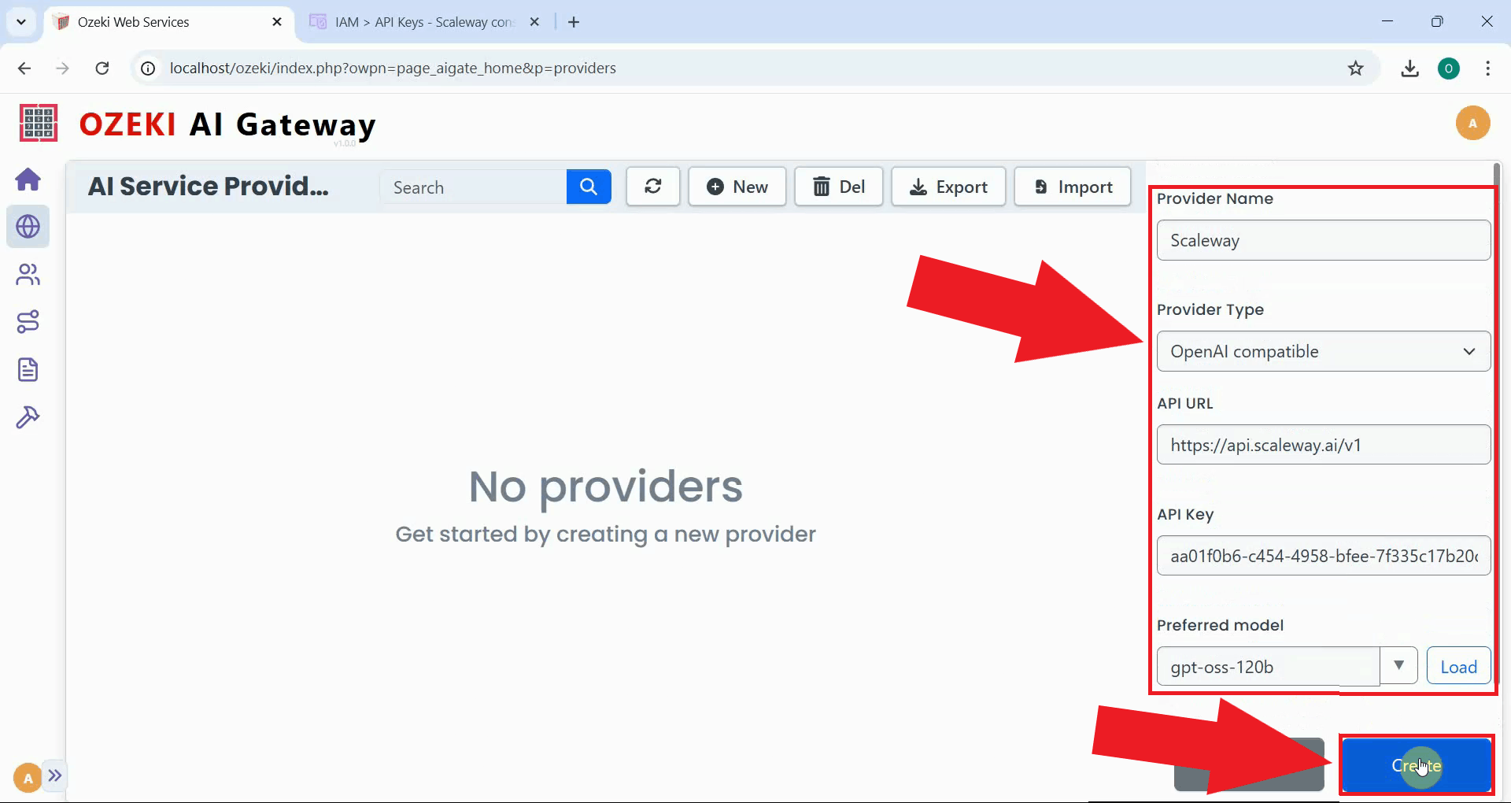The width and height of the screenshot is (1511, 803).
Task: Open the Preferred model dropdown arrow
Action: coord(1399,665)
